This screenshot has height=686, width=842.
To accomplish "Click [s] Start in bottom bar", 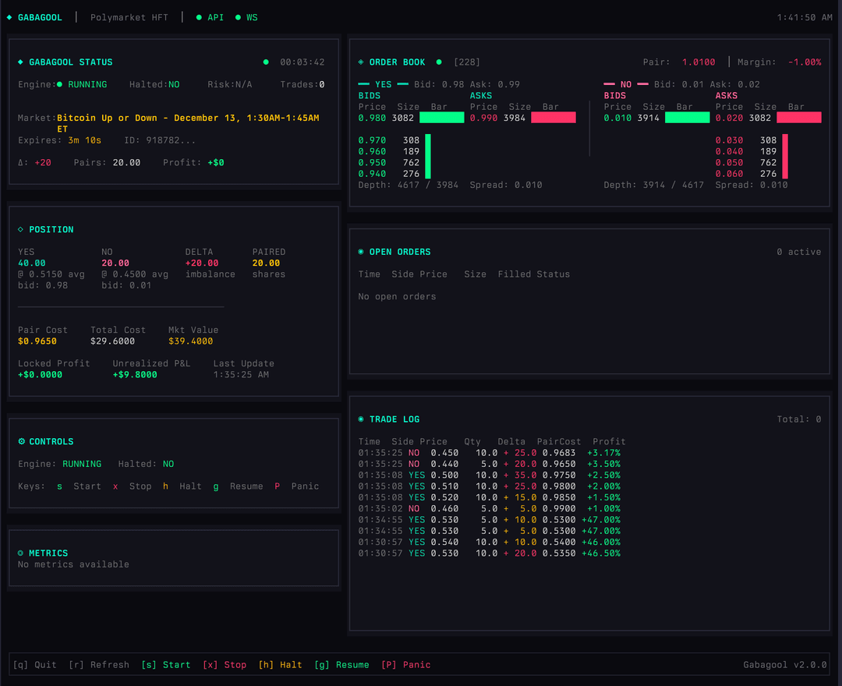I will (166, 664).
